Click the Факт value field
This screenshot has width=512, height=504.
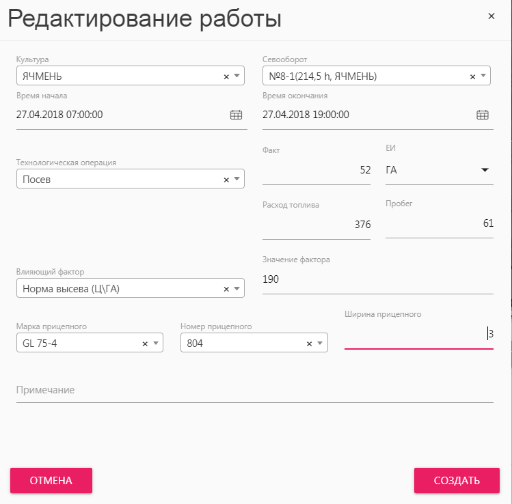316,170
